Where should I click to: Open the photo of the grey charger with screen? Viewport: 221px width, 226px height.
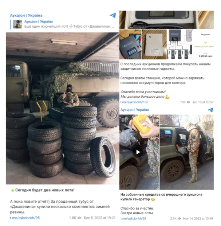[x=130, y=44]
